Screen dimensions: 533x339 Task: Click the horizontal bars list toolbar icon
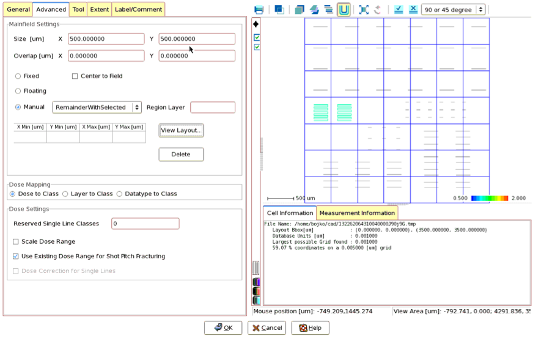coord(328,10)
